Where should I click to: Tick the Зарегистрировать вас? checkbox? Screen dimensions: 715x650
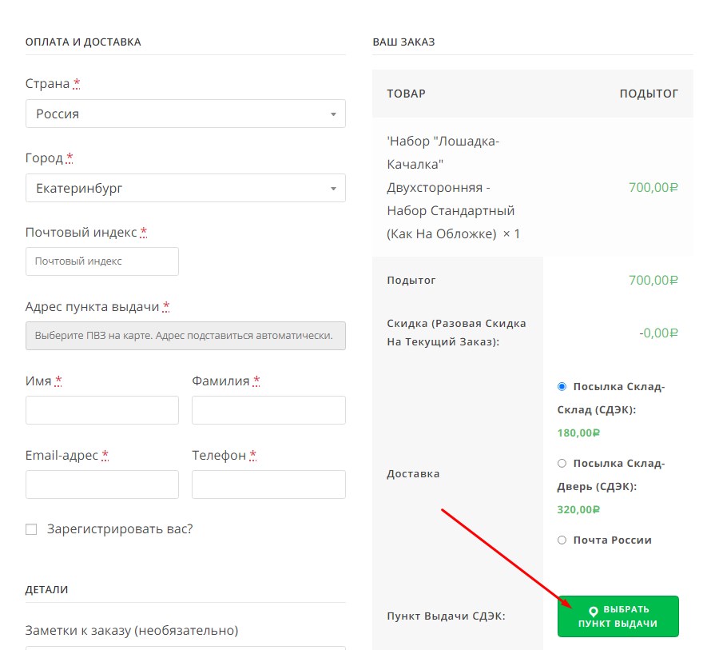click(x=31, y=529)
